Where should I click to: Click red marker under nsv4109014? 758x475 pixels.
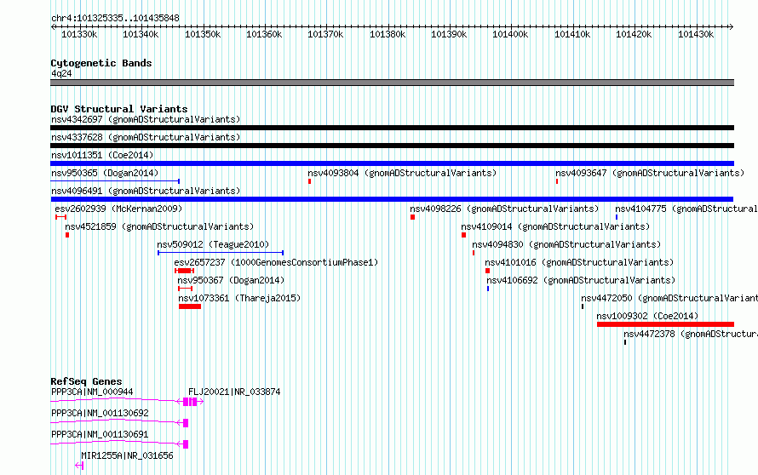(x=463, y=235)
